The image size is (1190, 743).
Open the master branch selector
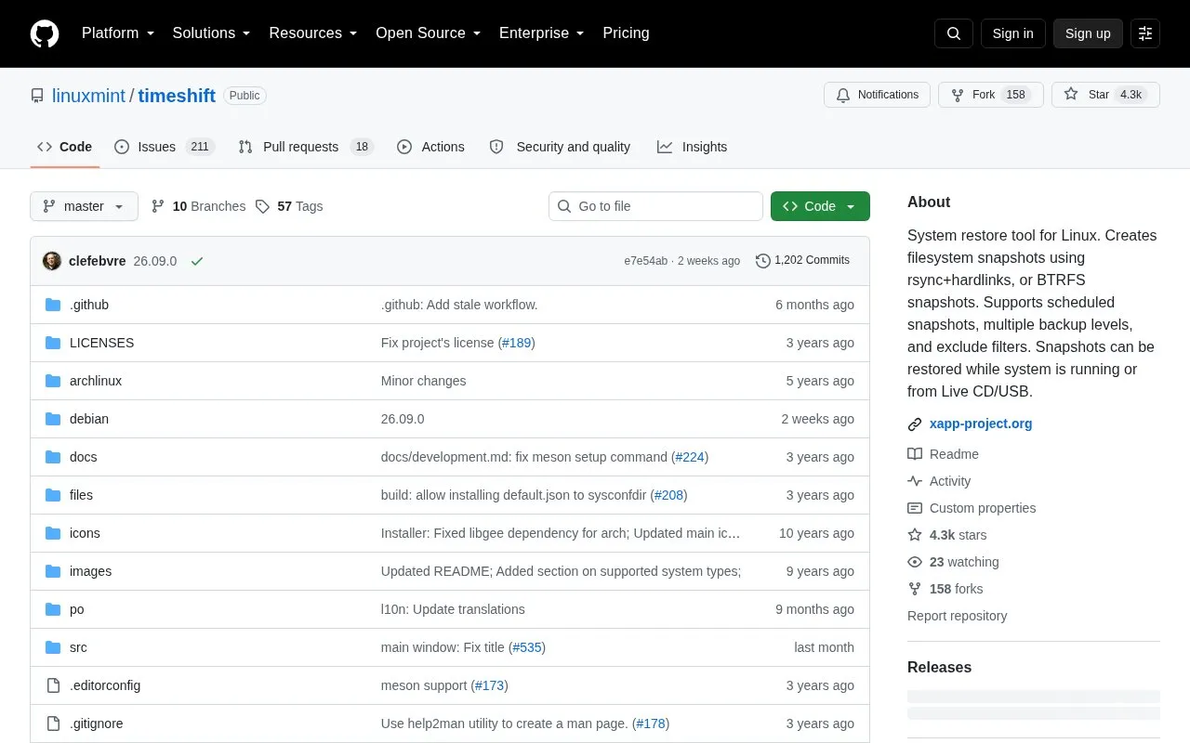coord(84,206)
